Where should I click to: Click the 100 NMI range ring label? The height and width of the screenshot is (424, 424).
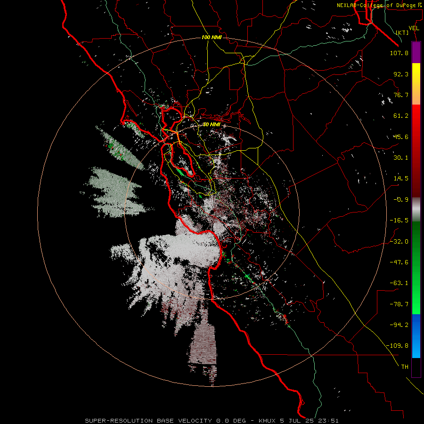[x=212, y=37]
